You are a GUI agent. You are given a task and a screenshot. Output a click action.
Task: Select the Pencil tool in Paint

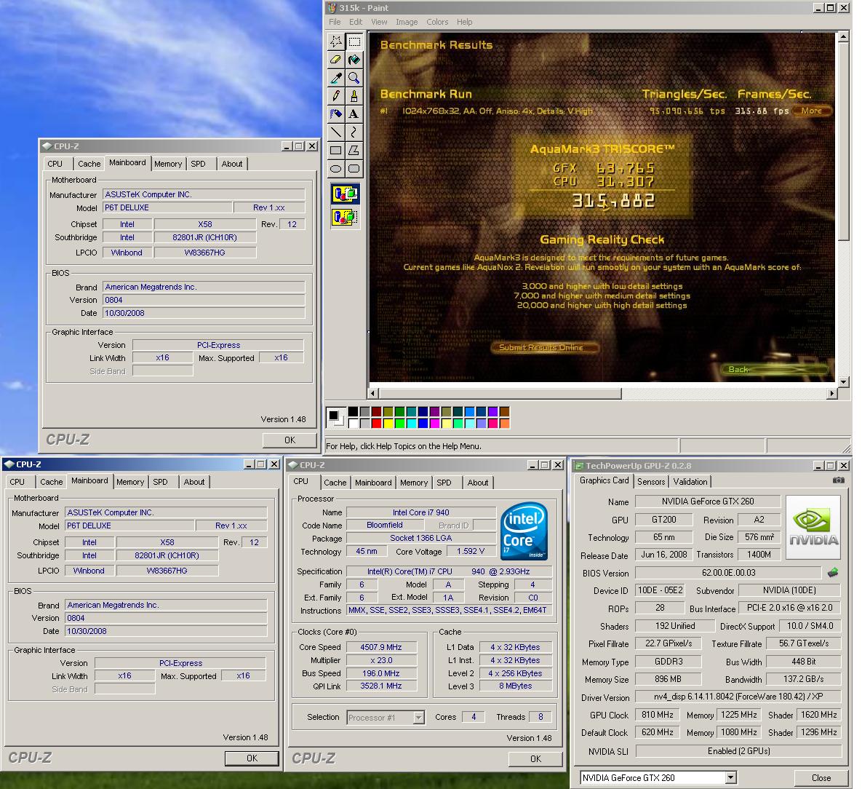pyautogui.click(x=336, y=96)
